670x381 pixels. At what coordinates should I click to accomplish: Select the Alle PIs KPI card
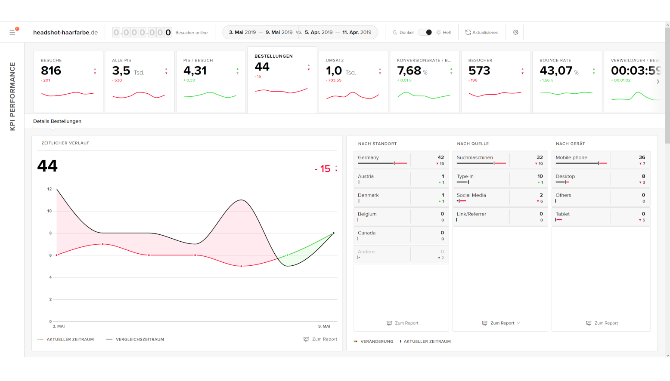coord(140,82)
